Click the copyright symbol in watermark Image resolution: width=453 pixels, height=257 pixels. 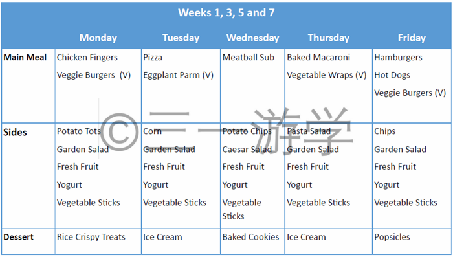(118, 132)
